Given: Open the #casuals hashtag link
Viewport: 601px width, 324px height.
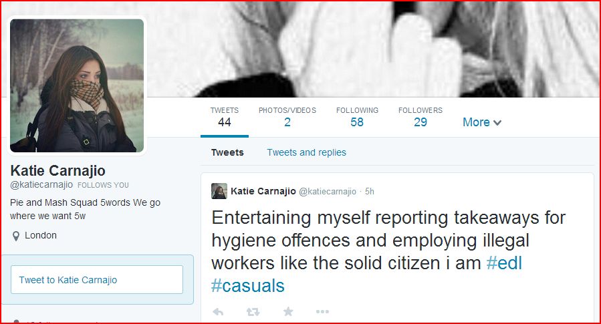Looking at the screenshot, I should [248, 286].
